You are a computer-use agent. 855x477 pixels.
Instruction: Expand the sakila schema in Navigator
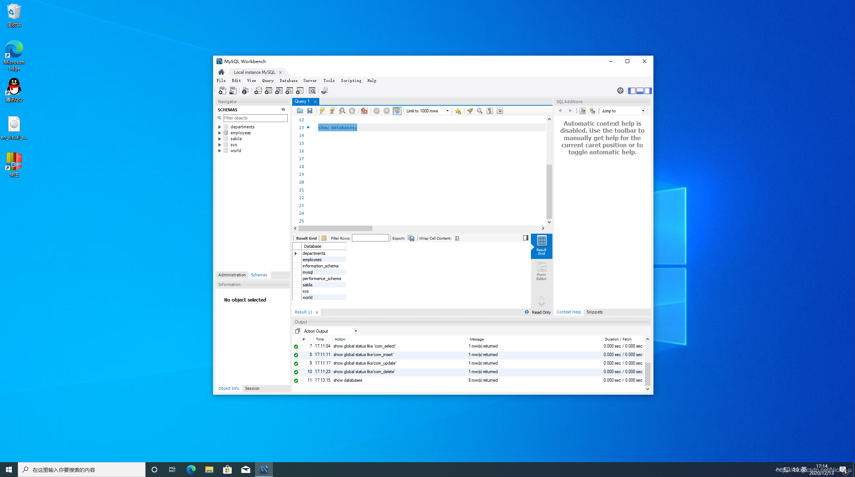tap(220, 138)
